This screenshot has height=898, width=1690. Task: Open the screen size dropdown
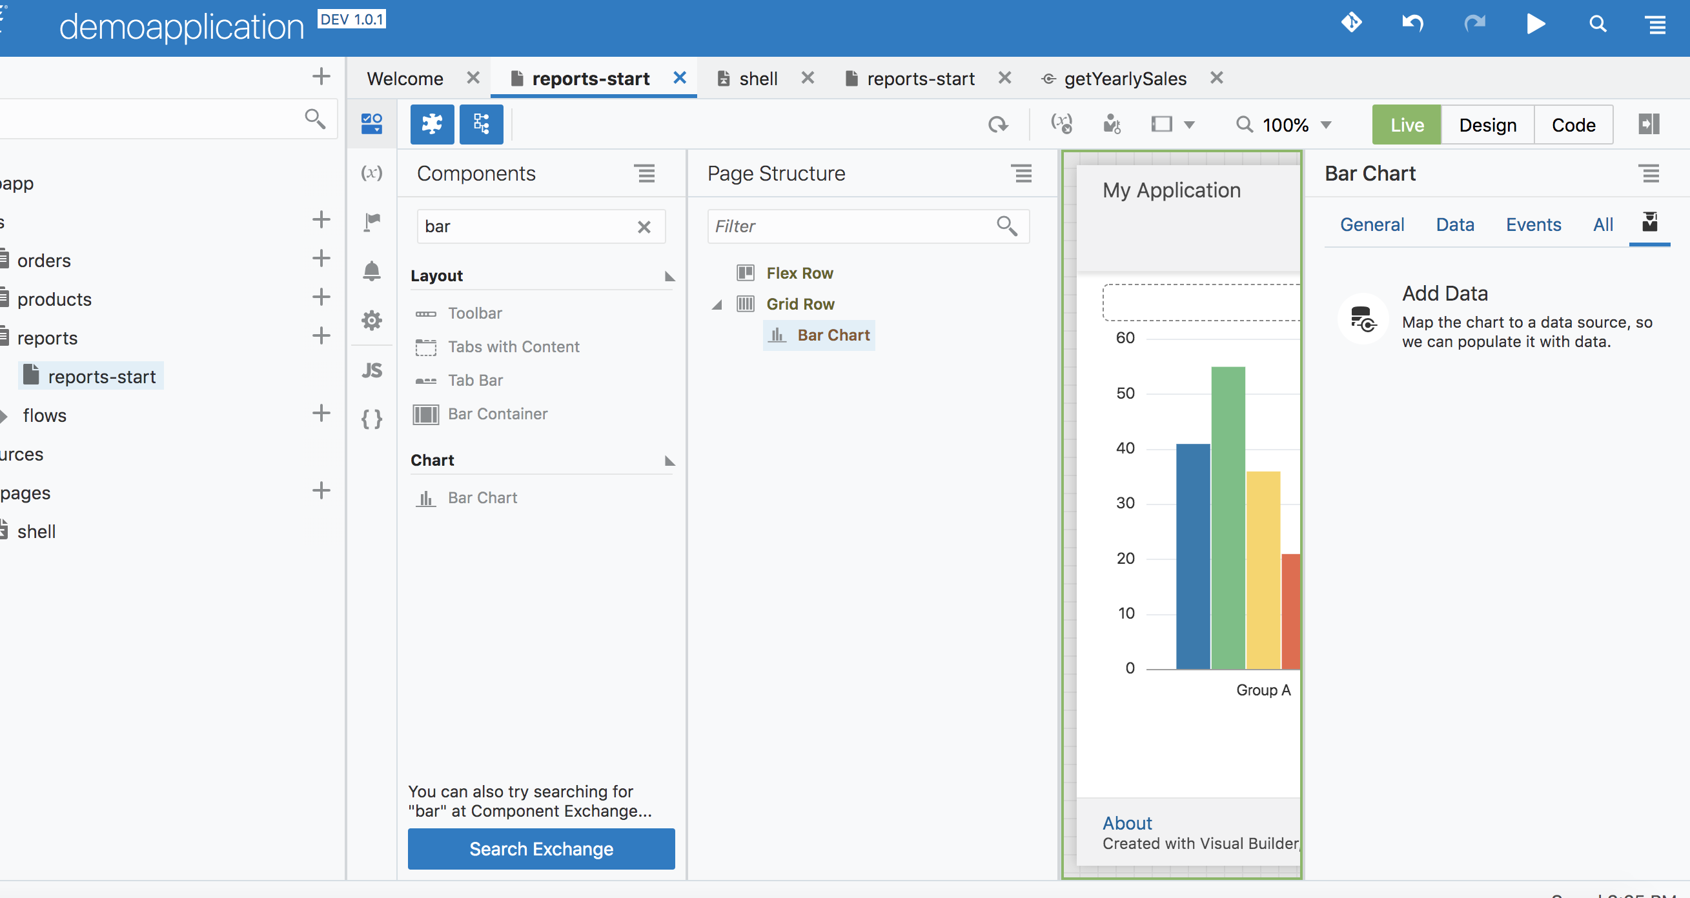click(1173, 125)
